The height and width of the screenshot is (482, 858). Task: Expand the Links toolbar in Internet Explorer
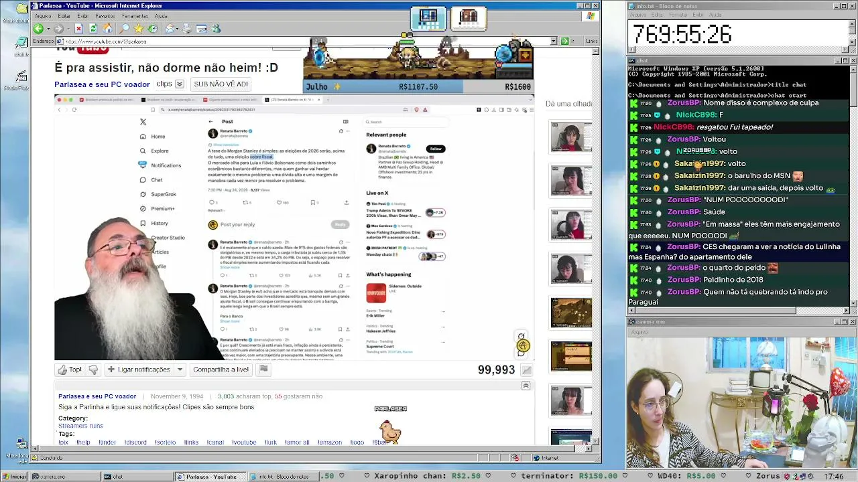[x=591, y=41]
